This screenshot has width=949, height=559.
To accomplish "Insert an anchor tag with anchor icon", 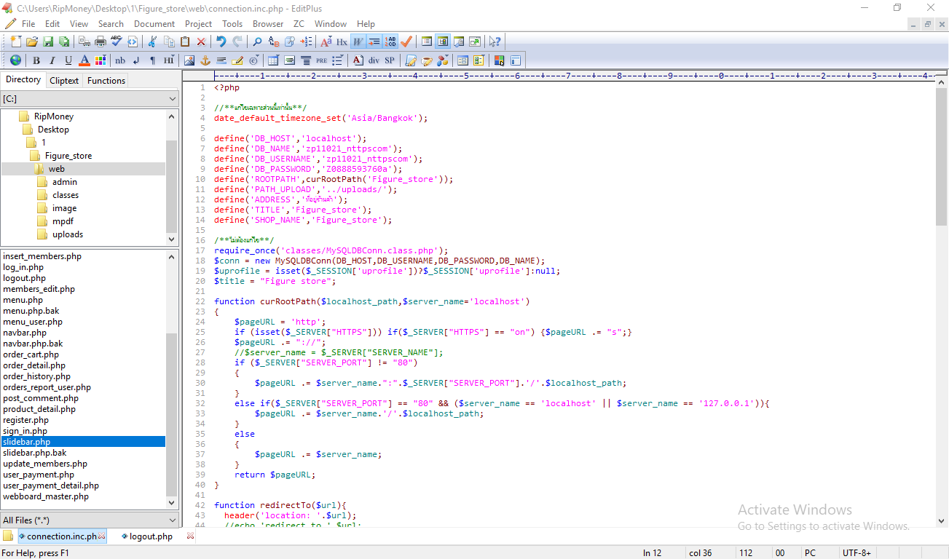I will 205,60.
